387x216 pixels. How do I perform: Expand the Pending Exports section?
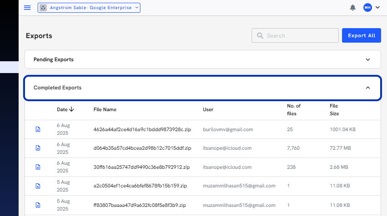tap(203, 59)
